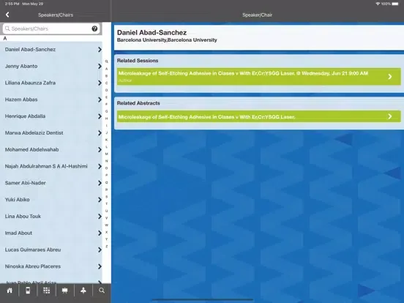Jump to letter T in alphabet index
This screenshot has width=404, height=303.
[x=106, y=203]
